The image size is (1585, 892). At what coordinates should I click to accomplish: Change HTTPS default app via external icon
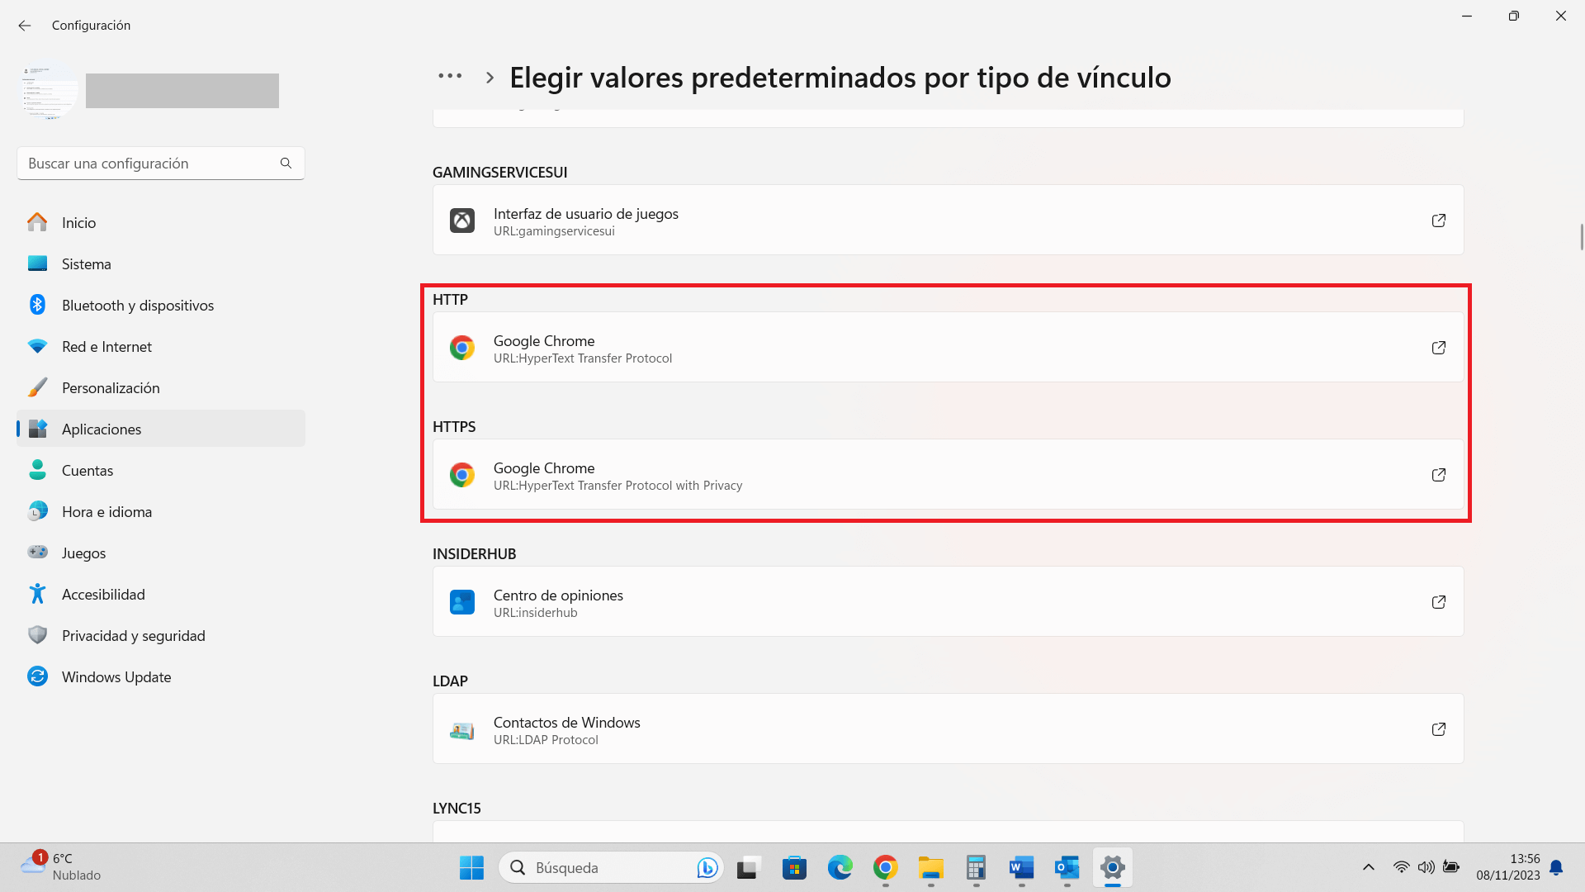coord(1439,475)
